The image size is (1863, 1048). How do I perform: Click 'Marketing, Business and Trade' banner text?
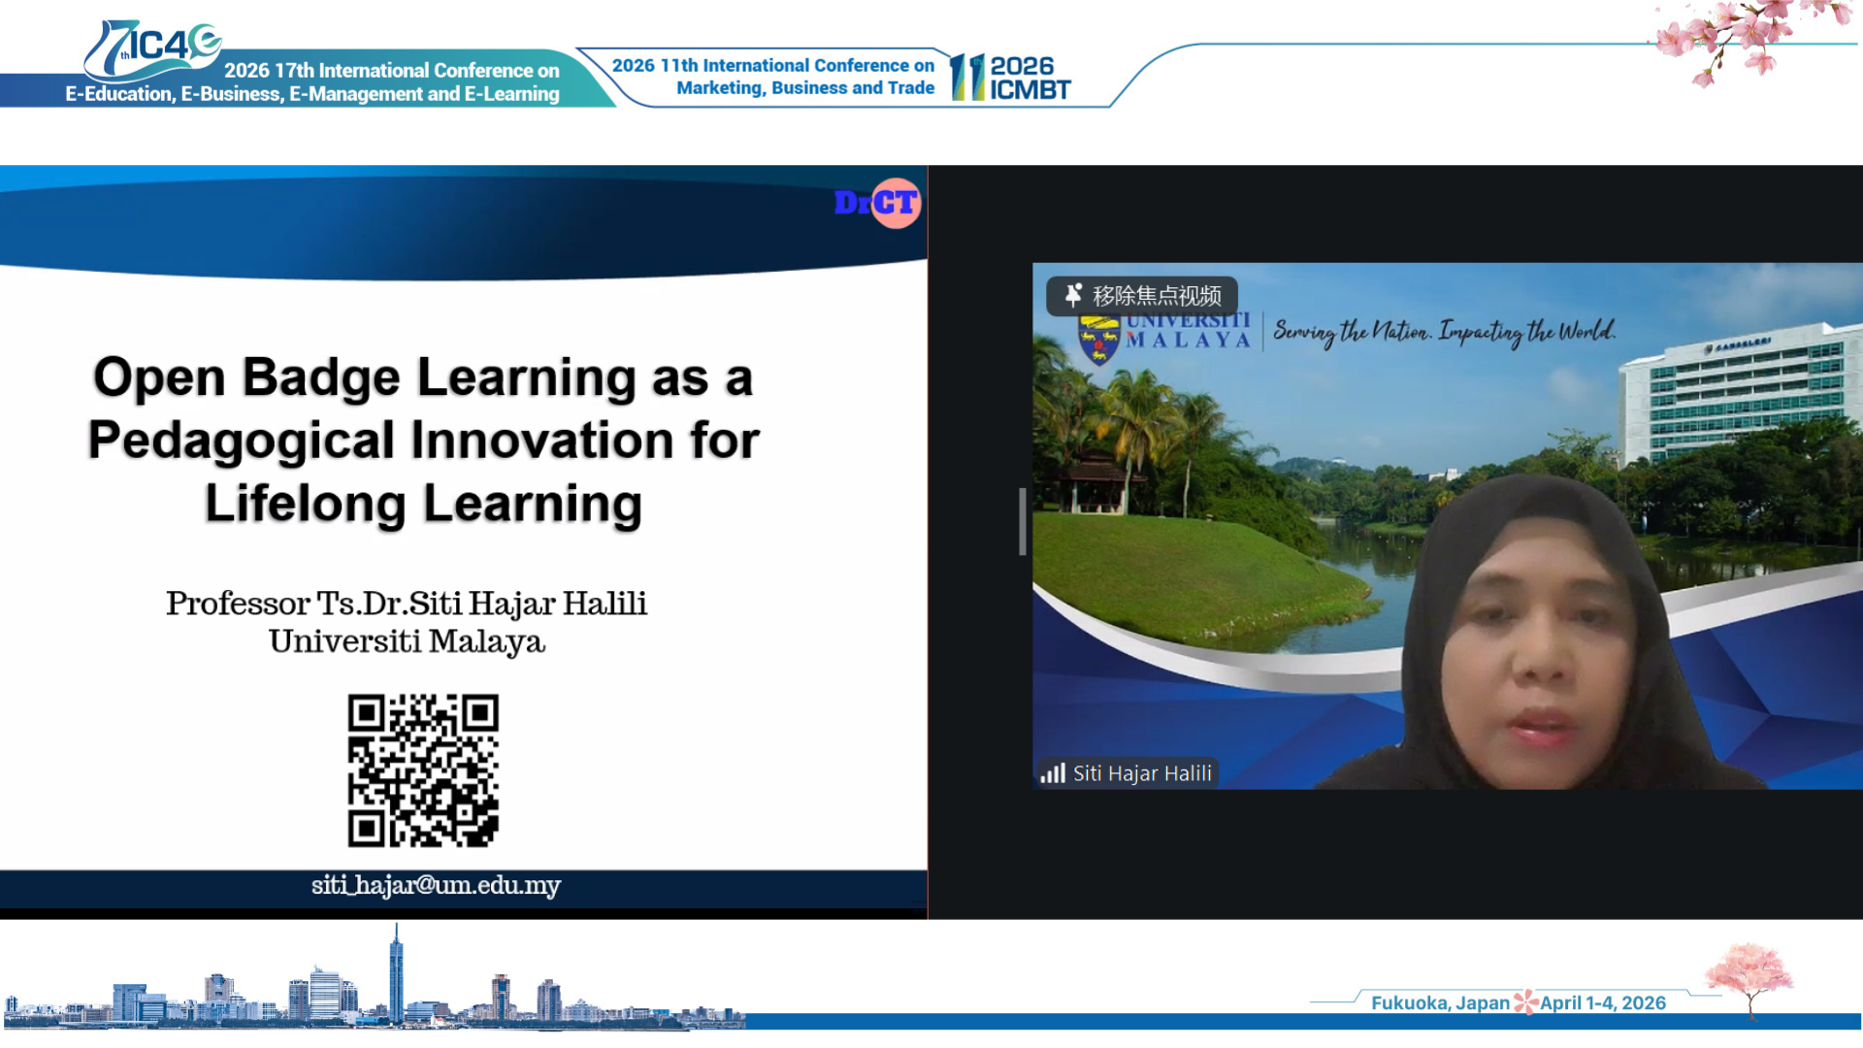[x=805, y=88]
